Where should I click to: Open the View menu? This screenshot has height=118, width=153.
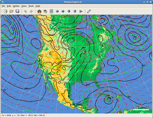click(24, 6)
